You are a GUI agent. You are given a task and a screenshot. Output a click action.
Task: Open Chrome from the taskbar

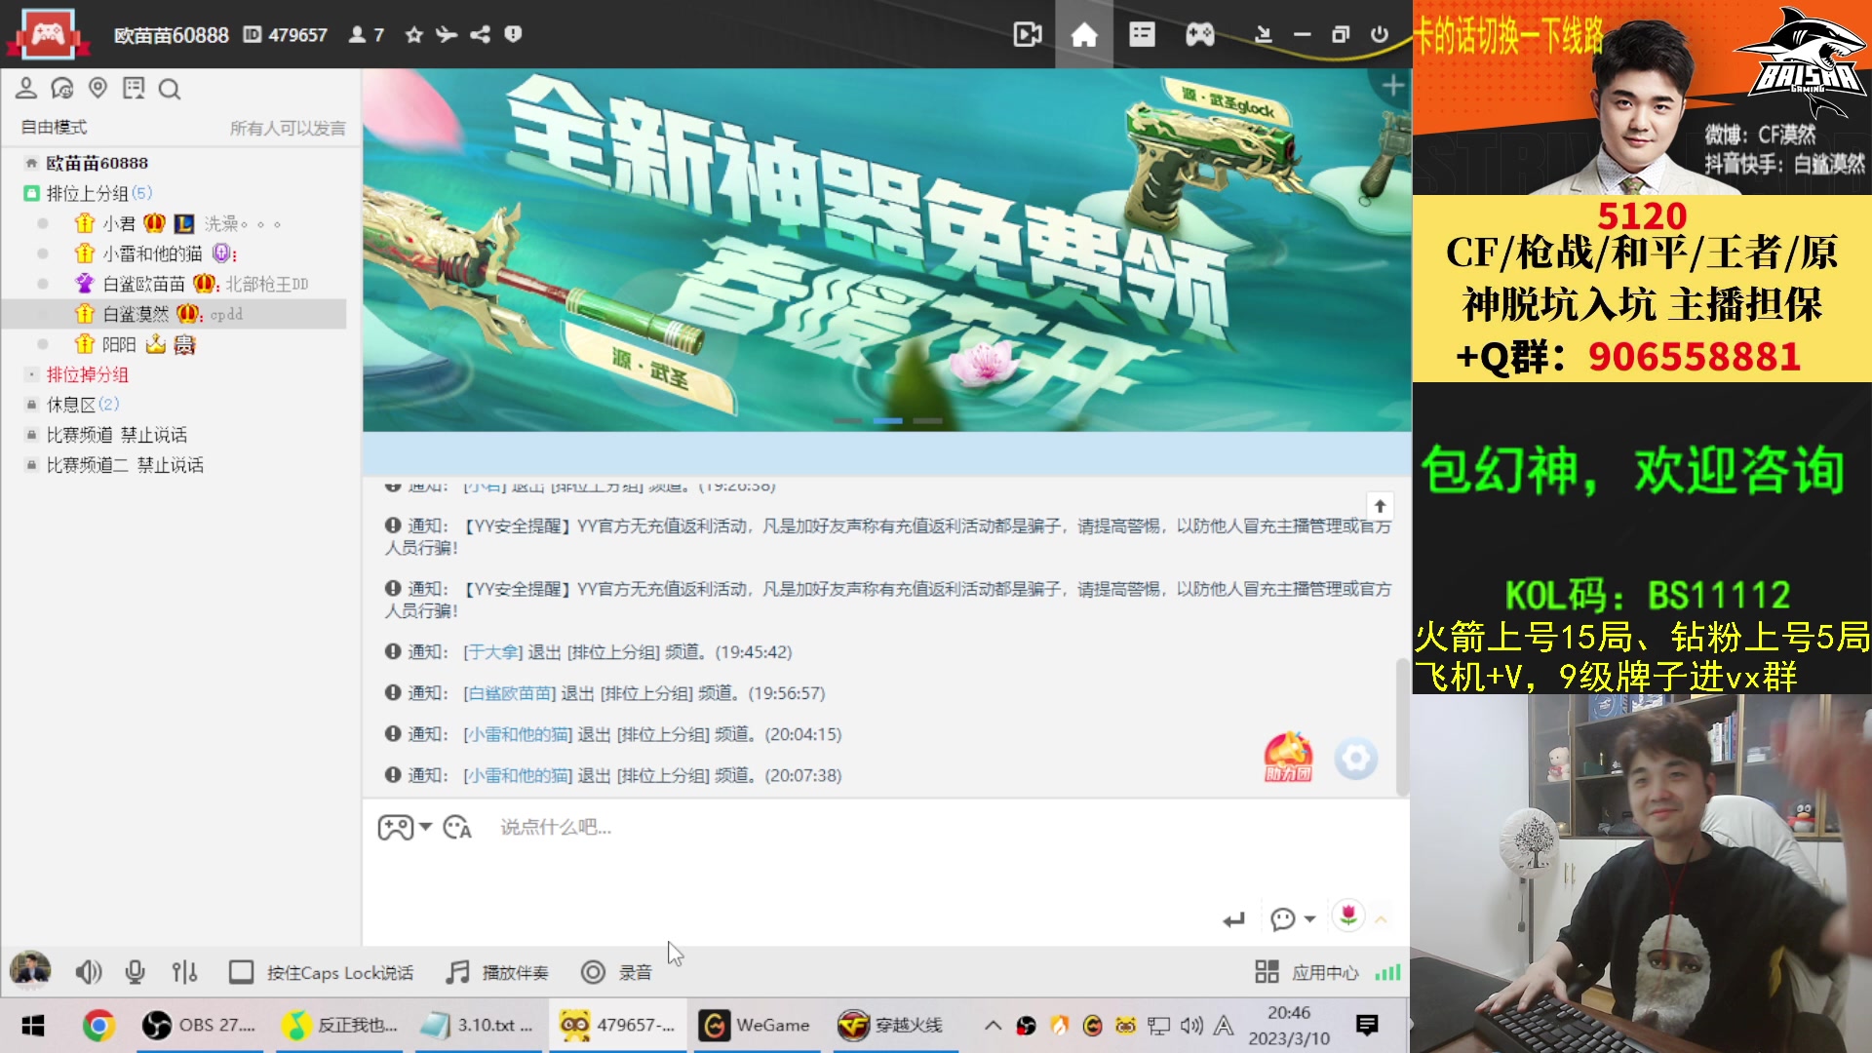[x=97, y=1025]
